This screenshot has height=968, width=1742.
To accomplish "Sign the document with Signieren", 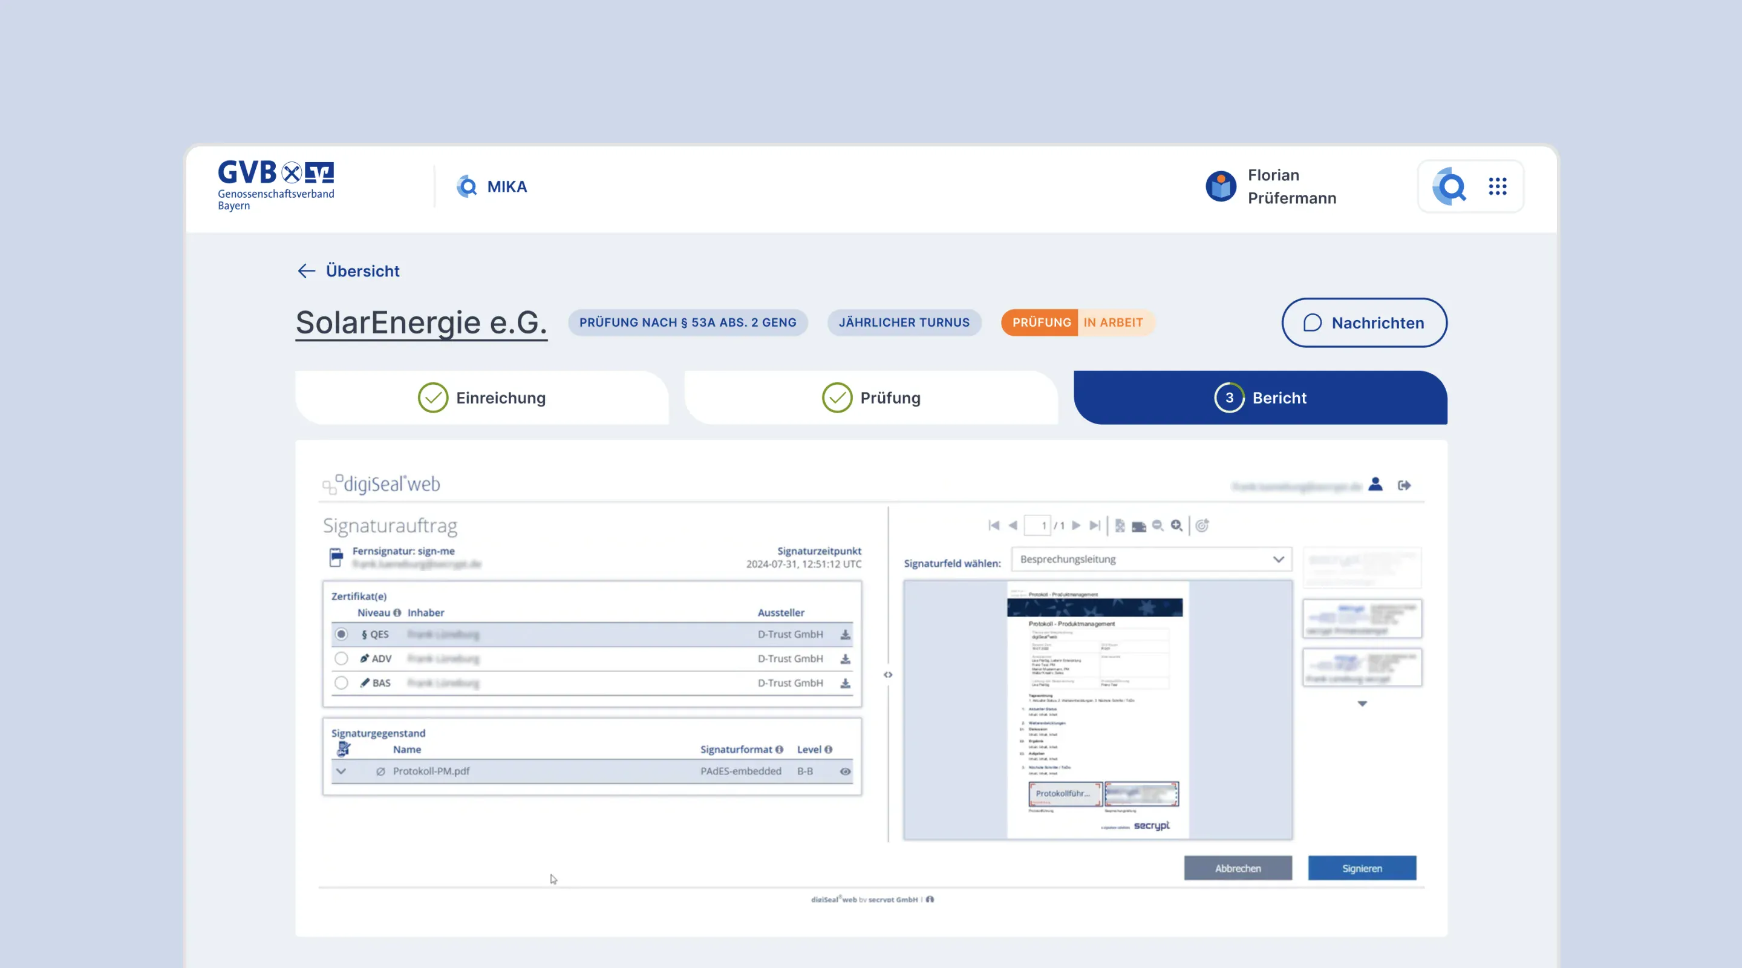I will pos(1362,869).
